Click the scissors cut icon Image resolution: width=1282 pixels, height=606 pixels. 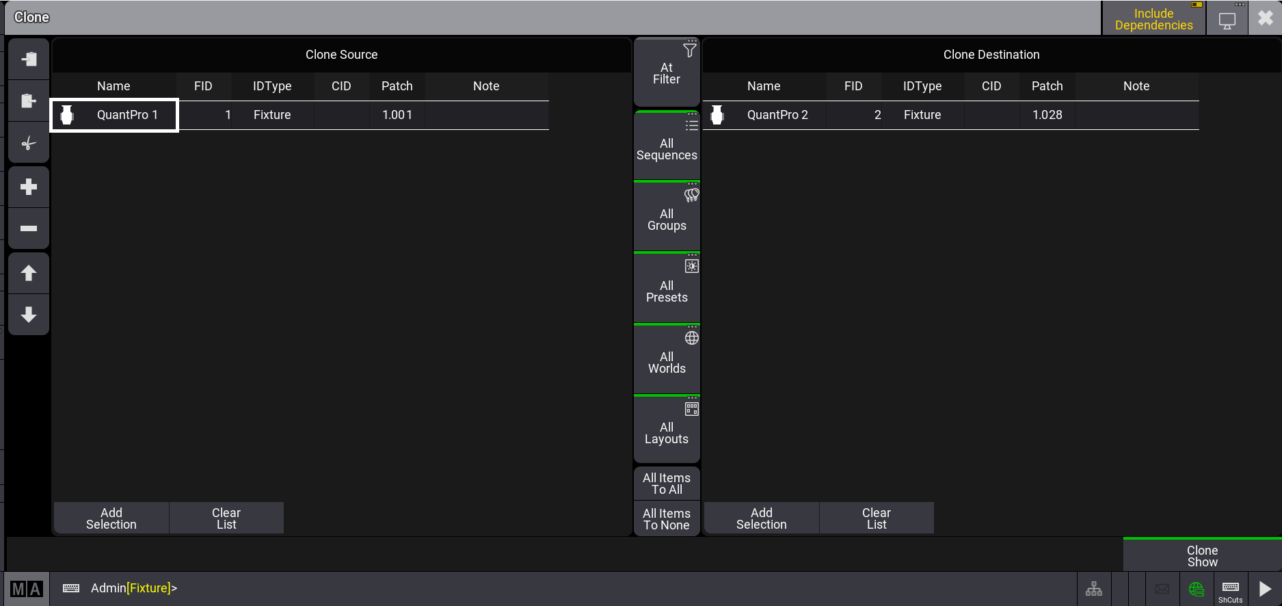(29, 143)
